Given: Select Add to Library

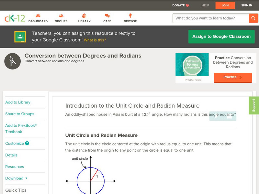Looking at the screenshot, I should tap(17, 102).
